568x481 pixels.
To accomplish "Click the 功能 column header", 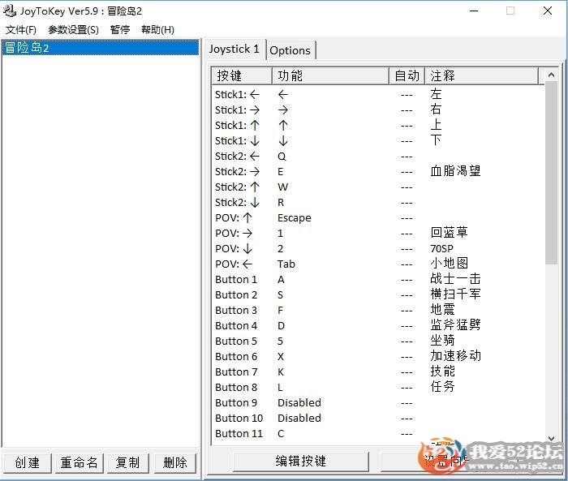I will tap(330, 75).
